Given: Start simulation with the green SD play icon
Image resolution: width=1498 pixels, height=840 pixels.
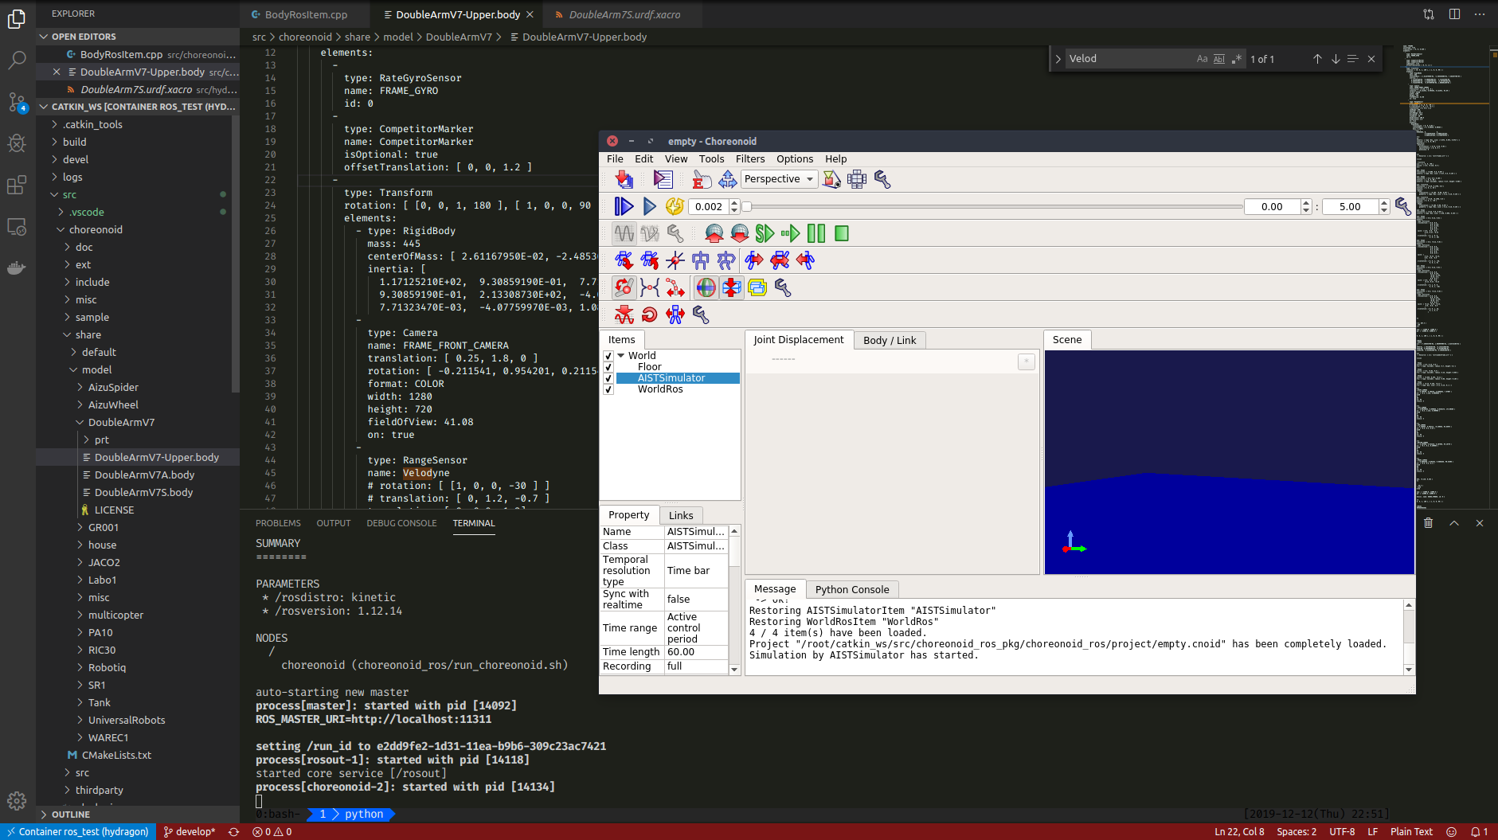Looking at the screenshot, I should click(x=765, y=233).
